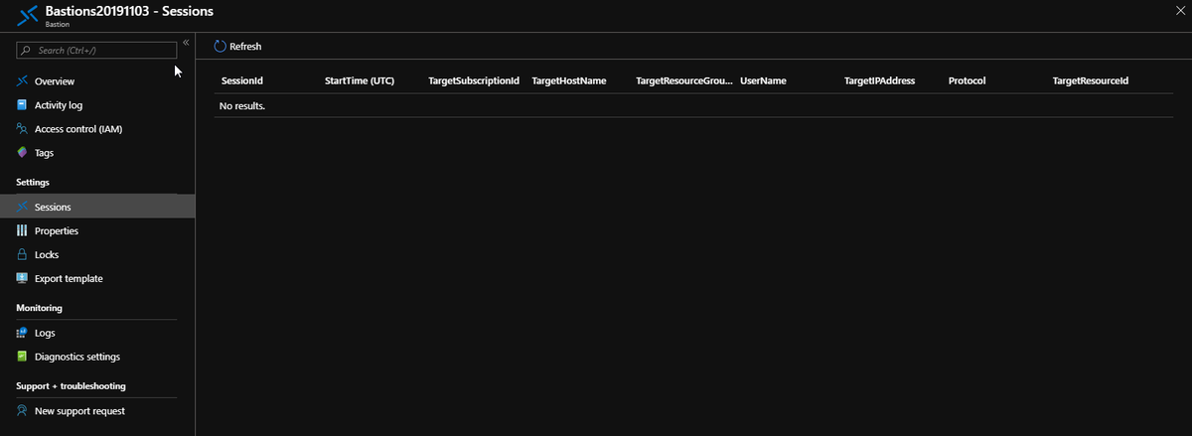
Task: Click the Locks padlock icon
Action: [23, 254]
